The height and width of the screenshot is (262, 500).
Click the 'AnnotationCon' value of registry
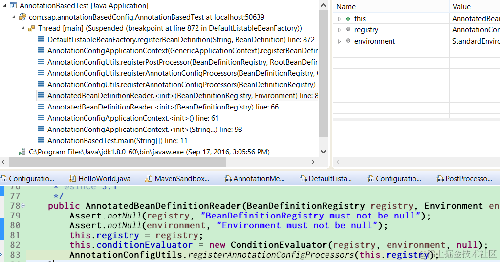(x=476, y=30)
